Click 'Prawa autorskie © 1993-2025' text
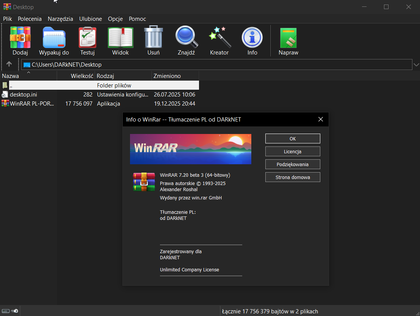This screenshot has height=316, width=420. (x=193, y=184)
